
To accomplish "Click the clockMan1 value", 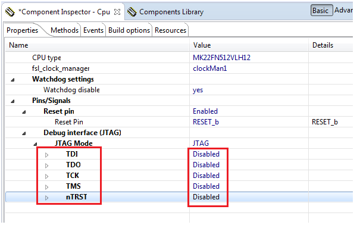I will pos(210,68).
